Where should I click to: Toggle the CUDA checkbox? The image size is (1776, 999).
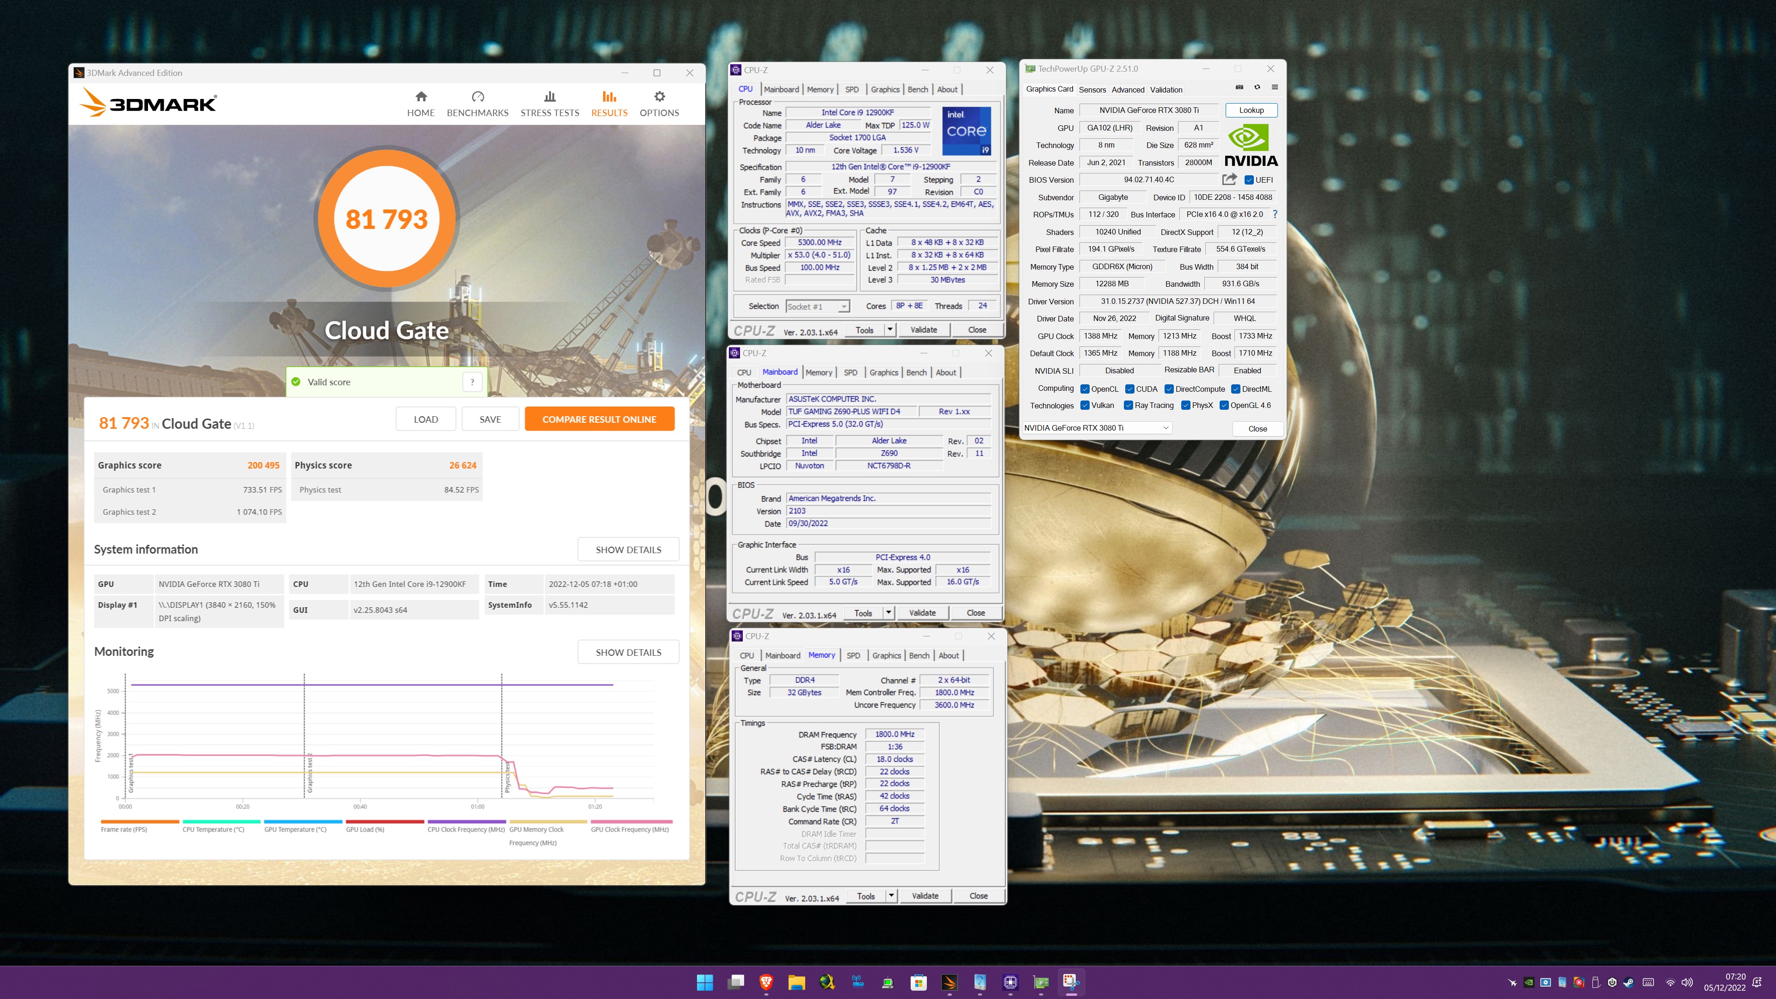(1129, 389)
